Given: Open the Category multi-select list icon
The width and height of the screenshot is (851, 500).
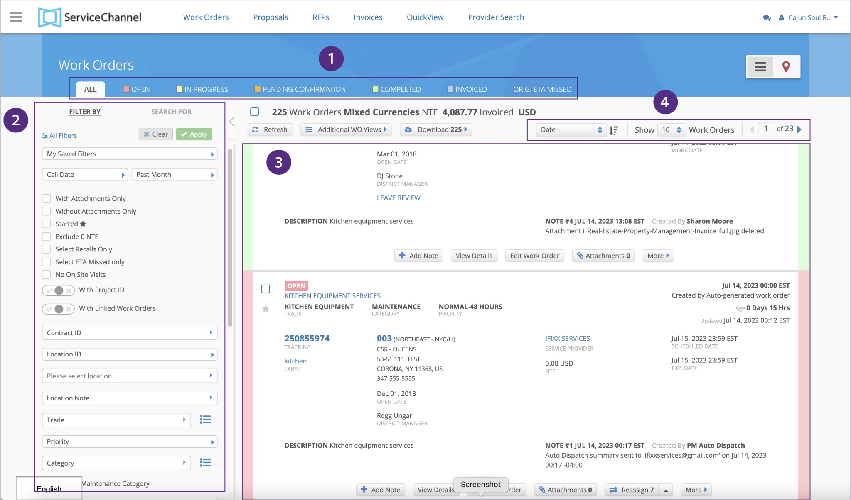Looking at the screenshot, I should [x=206, y=462].
